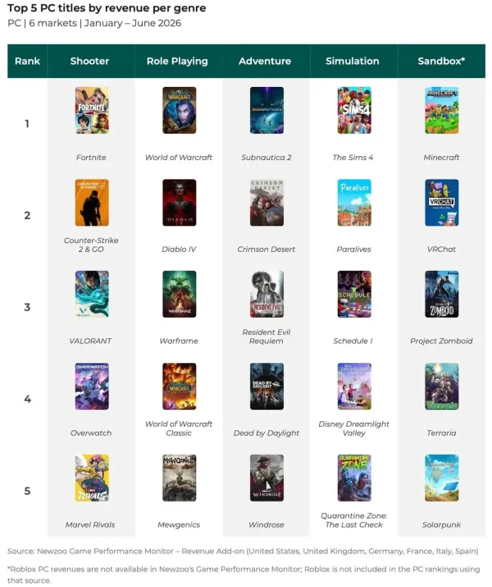Select the 'Overwatch' title text
492x587 pixels.
click(91, 433)
